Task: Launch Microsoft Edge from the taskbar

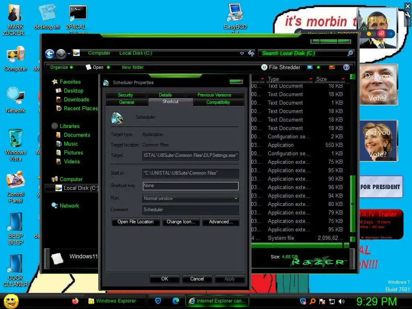Action: (175, 301)
